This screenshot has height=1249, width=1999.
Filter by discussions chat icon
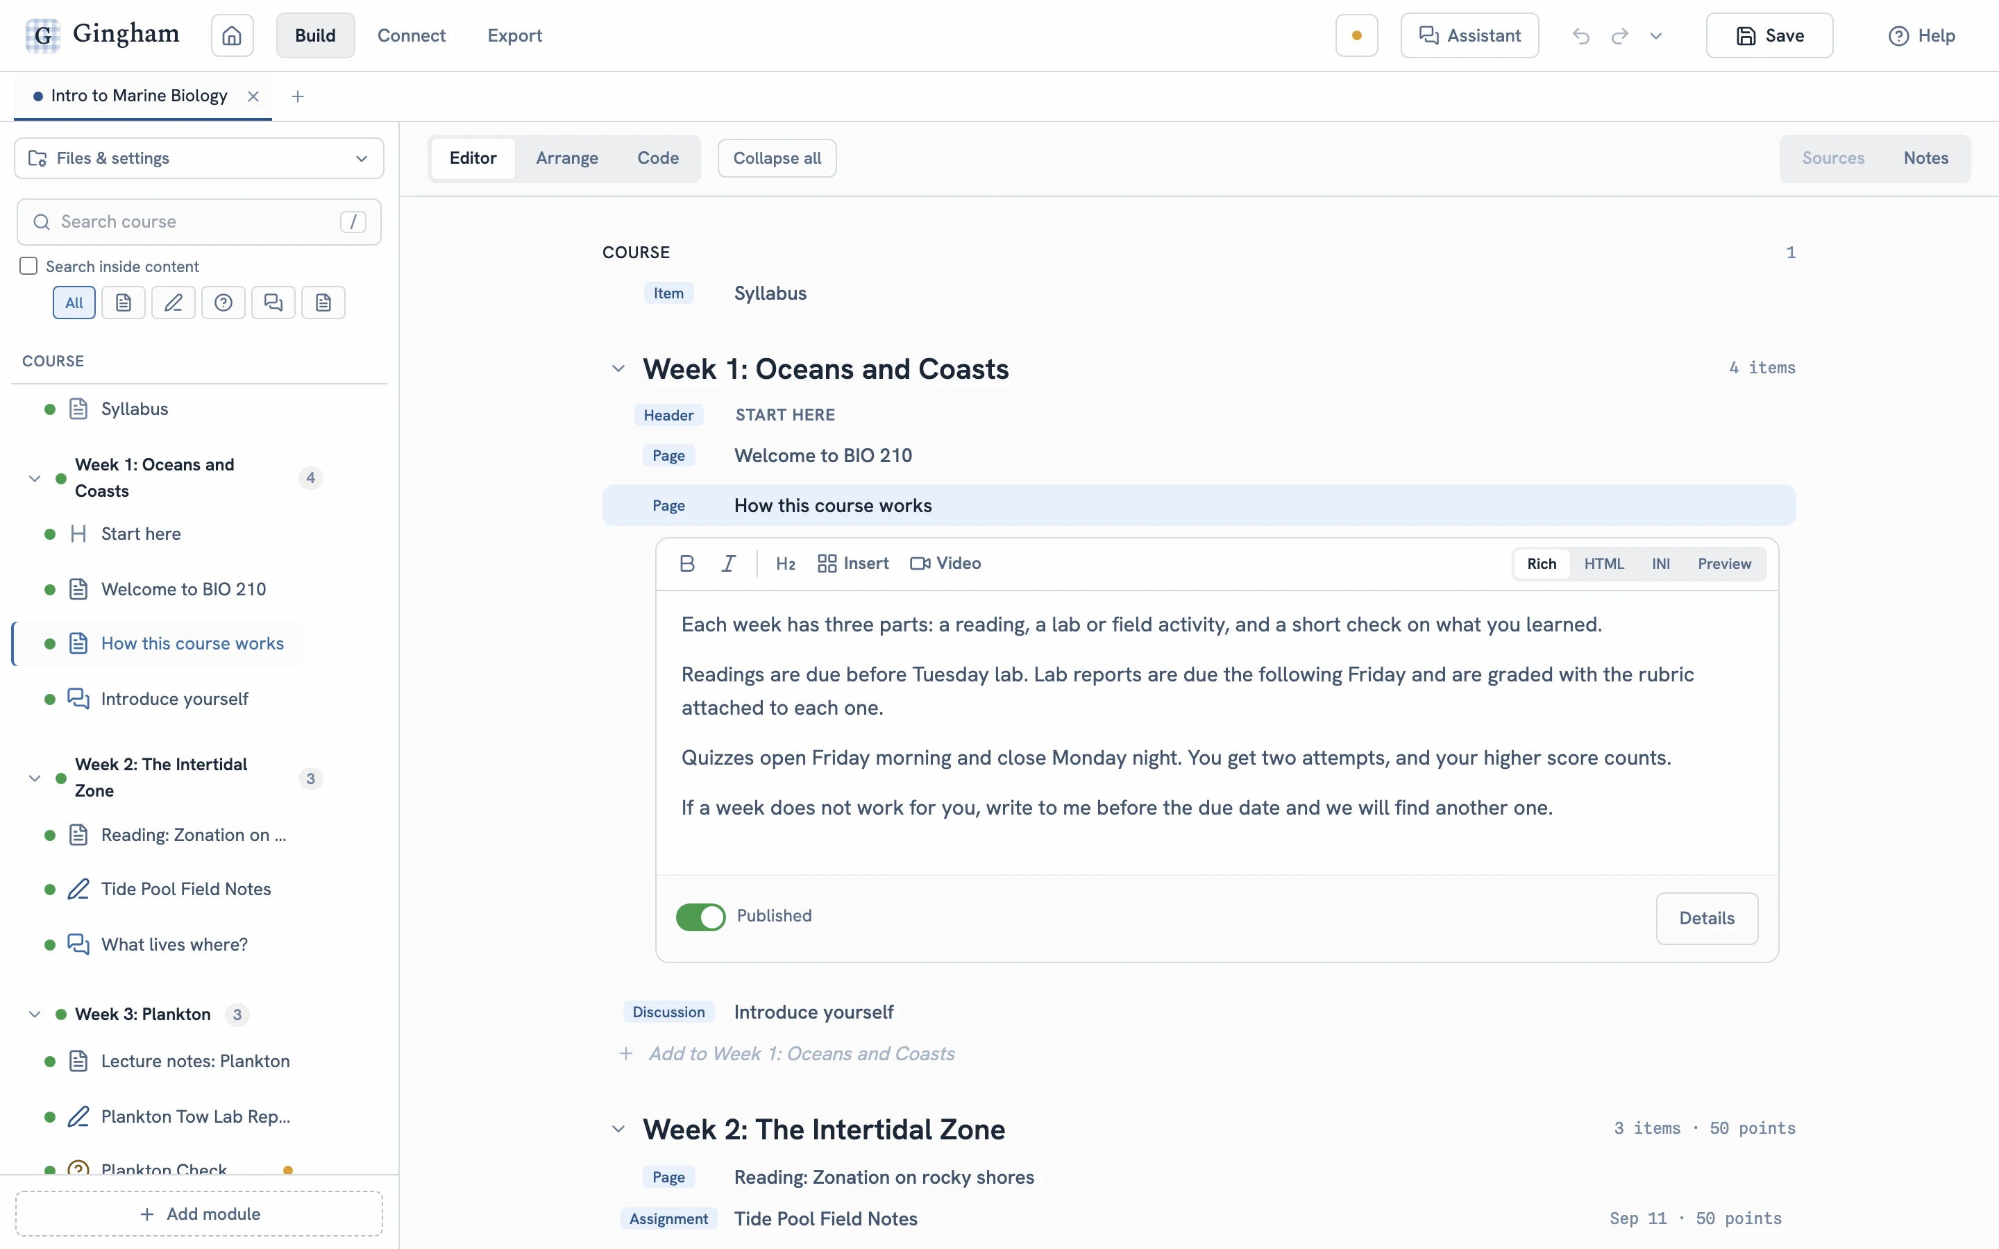tap(273, 303)
